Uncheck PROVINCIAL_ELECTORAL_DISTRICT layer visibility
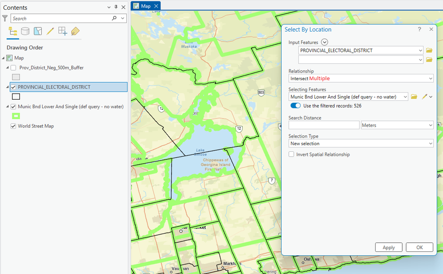This screenshot has height=274, width=443. (x=13, y=87)
